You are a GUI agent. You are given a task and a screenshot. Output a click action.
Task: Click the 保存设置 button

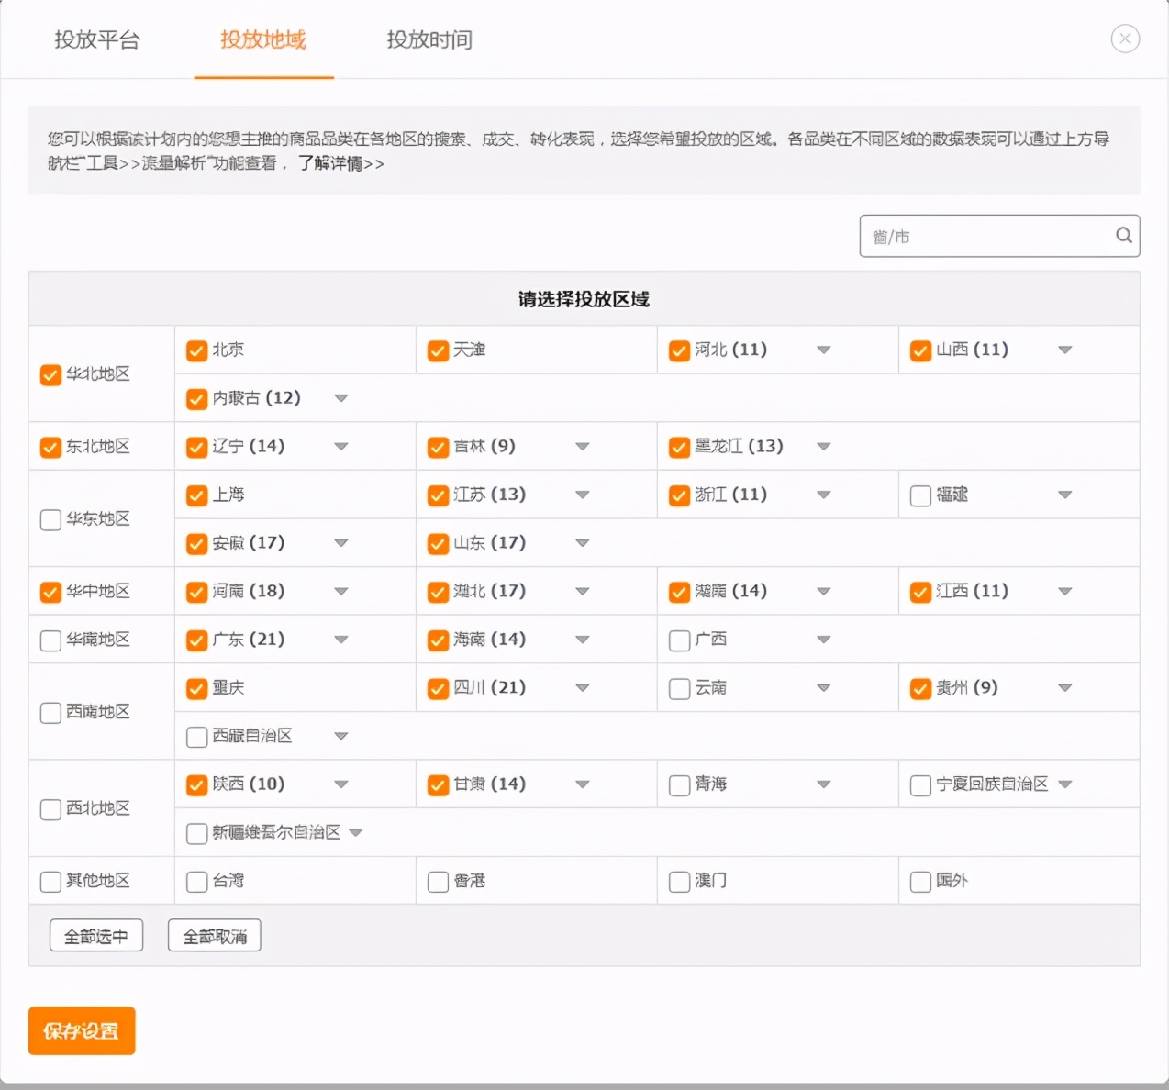(81, 1030)
